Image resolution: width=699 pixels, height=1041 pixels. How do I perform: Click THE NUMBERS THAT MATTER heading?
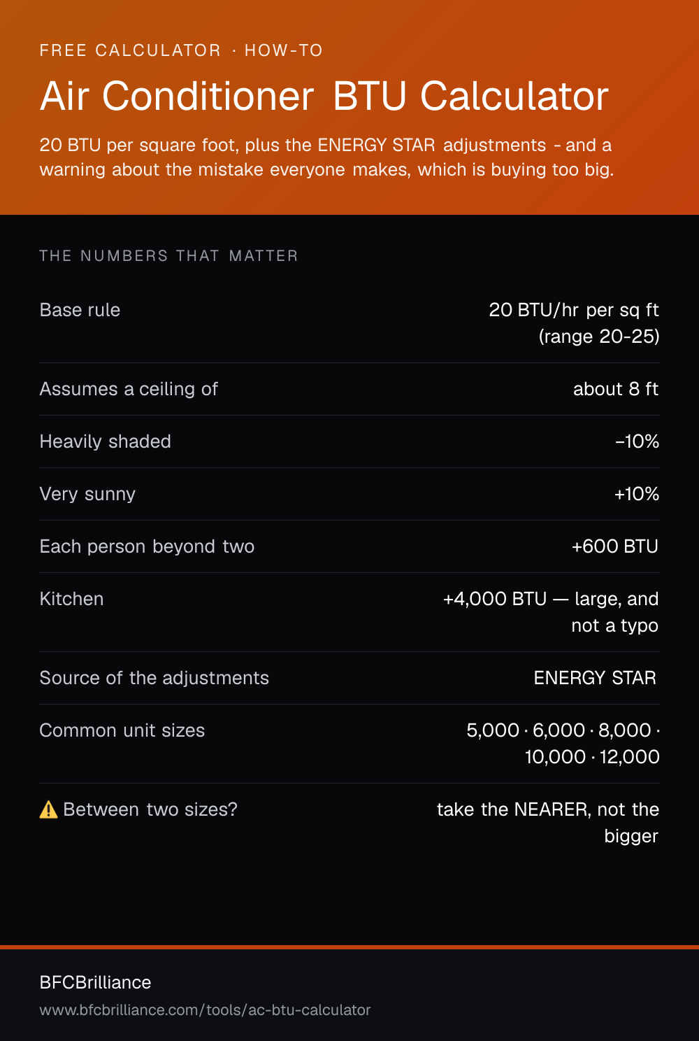pyautogui.click(x=168, y=256)
